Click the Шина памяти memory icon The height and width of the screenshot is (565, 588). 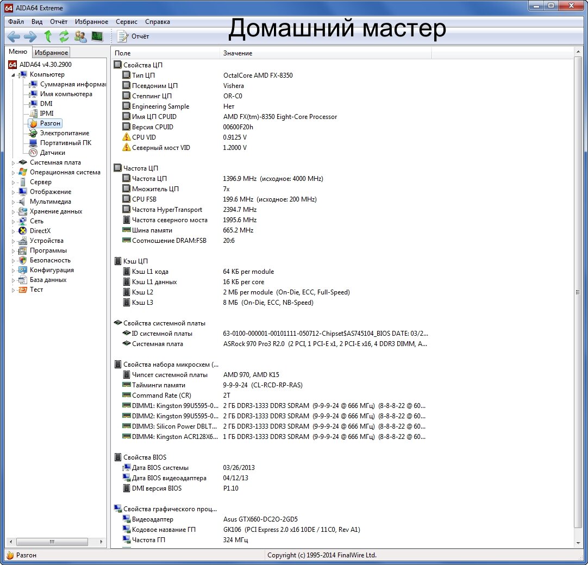(127, 230)
